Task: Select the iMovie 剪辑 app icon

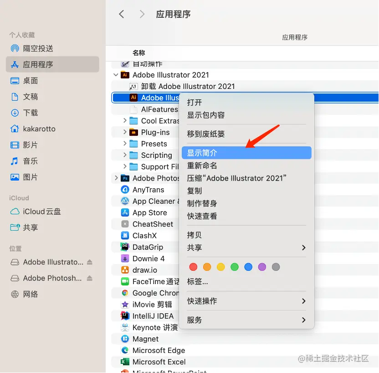Action: (125, 305)
